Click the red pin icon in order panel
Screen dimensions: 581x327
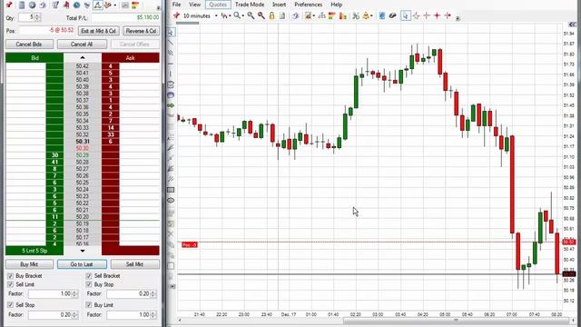9,5
